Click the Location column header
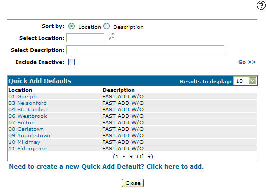 tap(20, 90)
